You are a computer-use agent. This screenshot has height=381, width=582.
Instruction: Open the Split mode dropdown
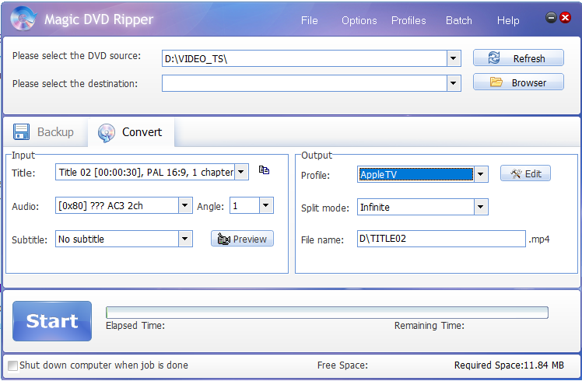[481, 208]
